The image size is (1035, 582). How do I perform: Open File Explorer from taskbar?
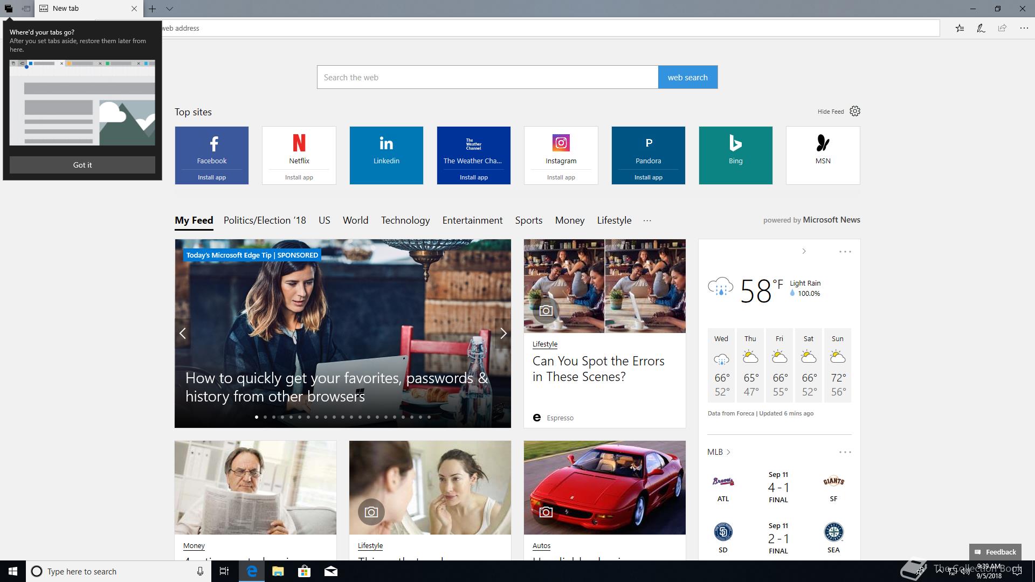tap(278, 571)
